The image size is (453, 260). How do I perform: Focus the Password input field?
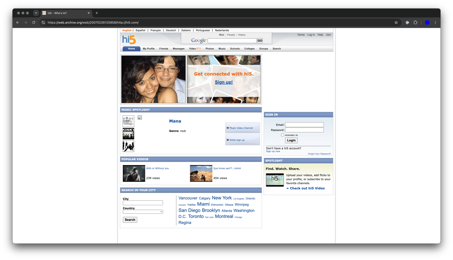coord(304,130)
